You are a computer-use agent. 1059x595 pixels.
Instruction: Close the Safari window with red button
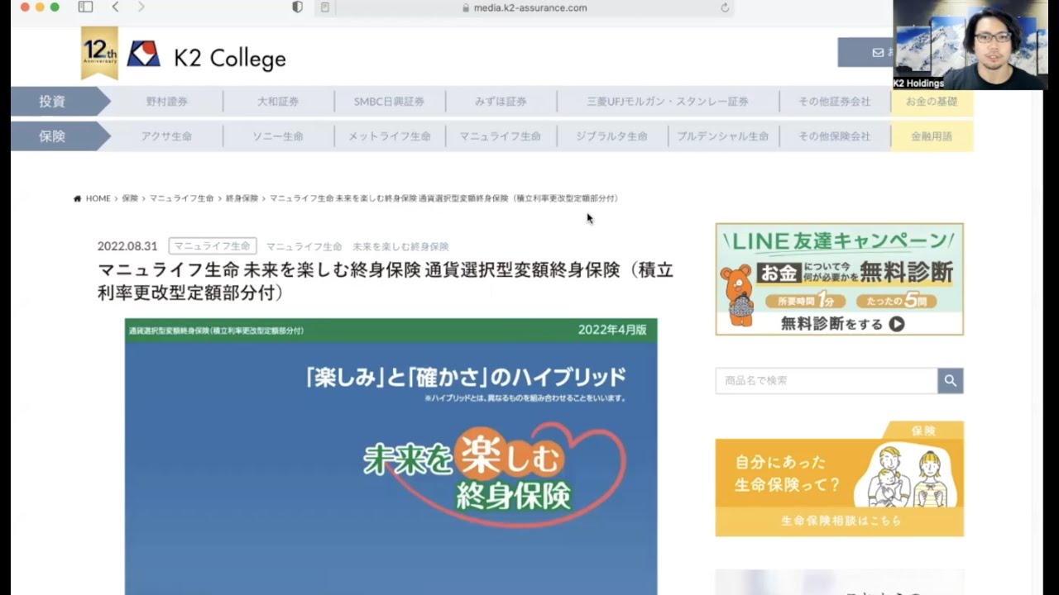[x=25, y=7]
